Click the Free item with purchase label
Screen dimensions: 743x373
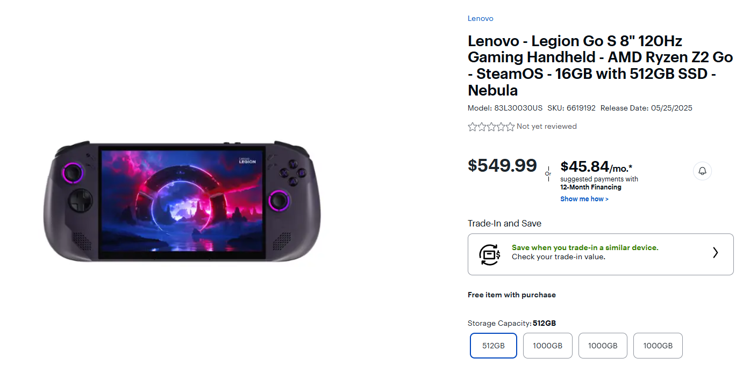point(511,295)
